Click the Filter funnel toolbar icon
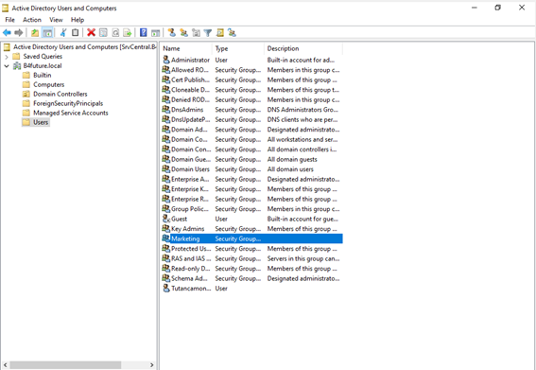 207,33
